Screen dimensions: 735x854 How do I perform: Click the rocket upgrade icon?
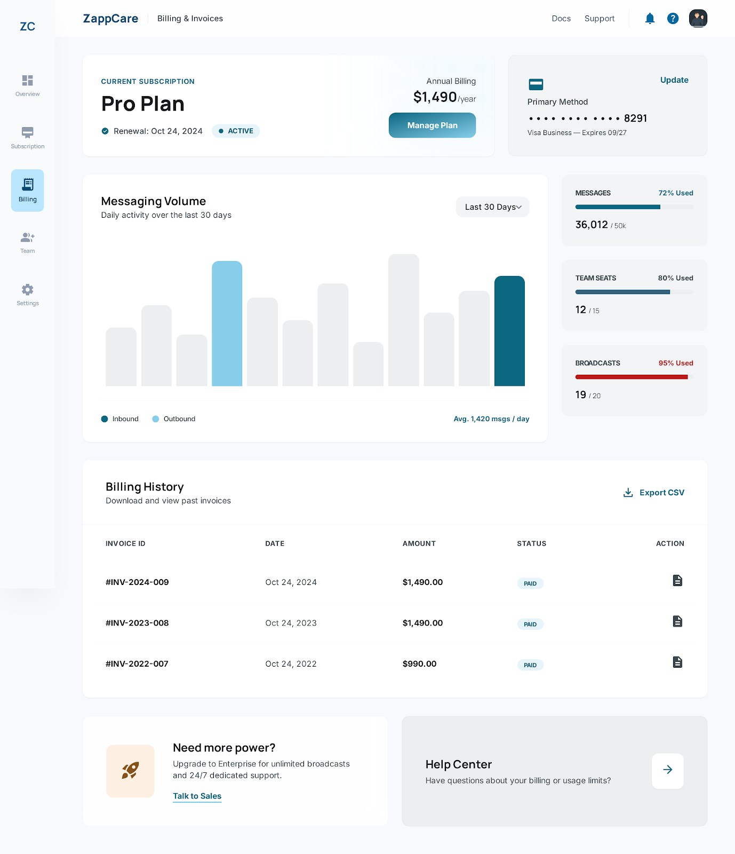pyautogui.click(x=130, y=771)
